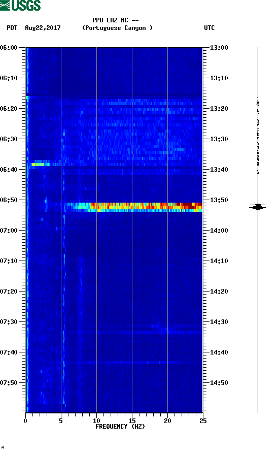Click the '20' frequency axis label
The image size is (280, 453).
click(x=167, y=421)
